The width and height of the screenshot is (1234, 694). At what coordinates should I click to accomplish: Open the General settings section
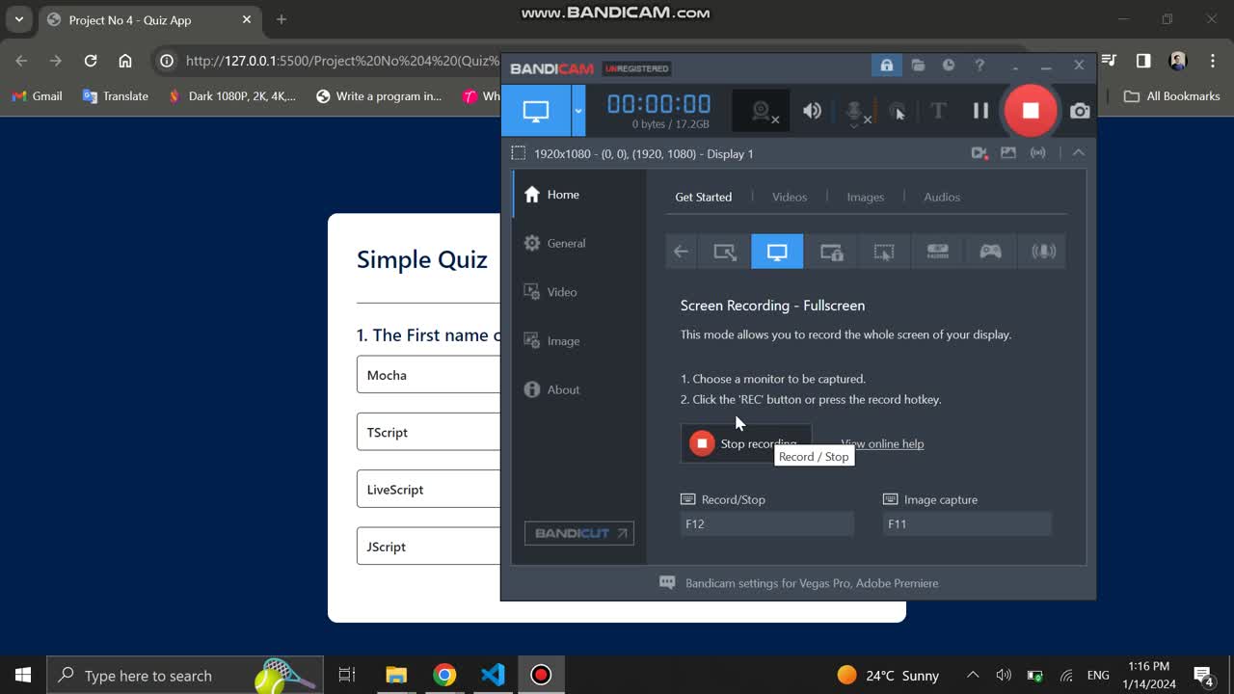(567, 243)
